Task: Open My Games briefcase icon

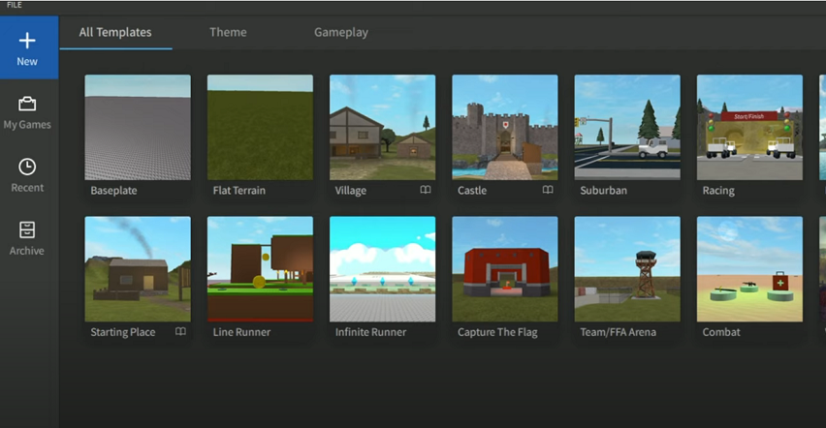Action: coord(27,104)
